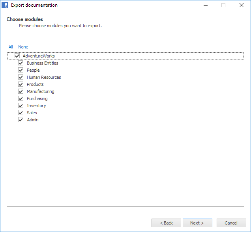Go to the Next wizard step
This screenshot has width=251, height=232.
coord(197,223)
